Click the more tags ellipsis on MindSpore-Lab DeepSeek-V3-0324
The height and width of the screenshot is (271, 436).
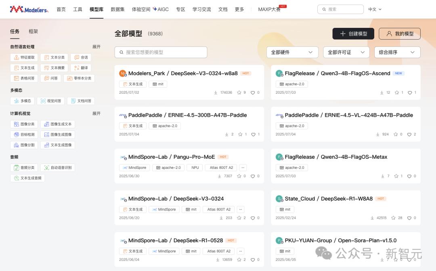(x=241, y=209)
